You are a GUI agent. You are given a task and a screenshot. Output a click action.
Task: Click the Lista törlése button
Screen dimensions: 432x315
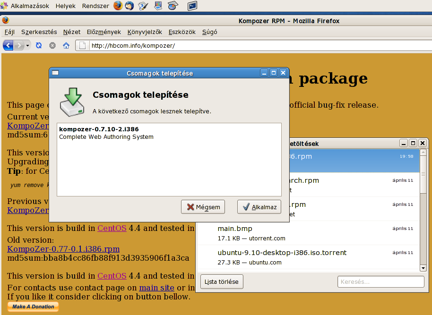[x=222, y=282]
